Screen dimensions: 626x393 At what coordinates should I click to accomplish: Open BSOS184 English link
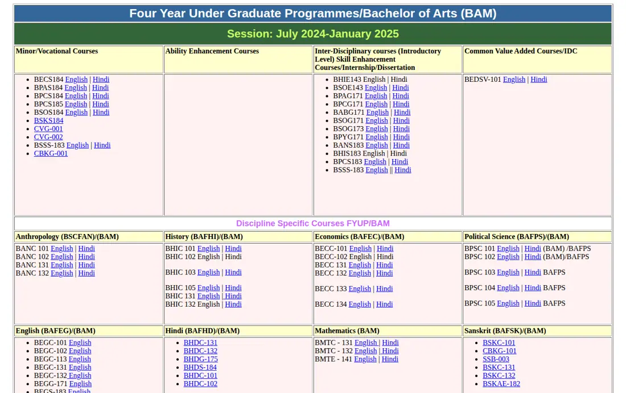[x=76, y=112]
